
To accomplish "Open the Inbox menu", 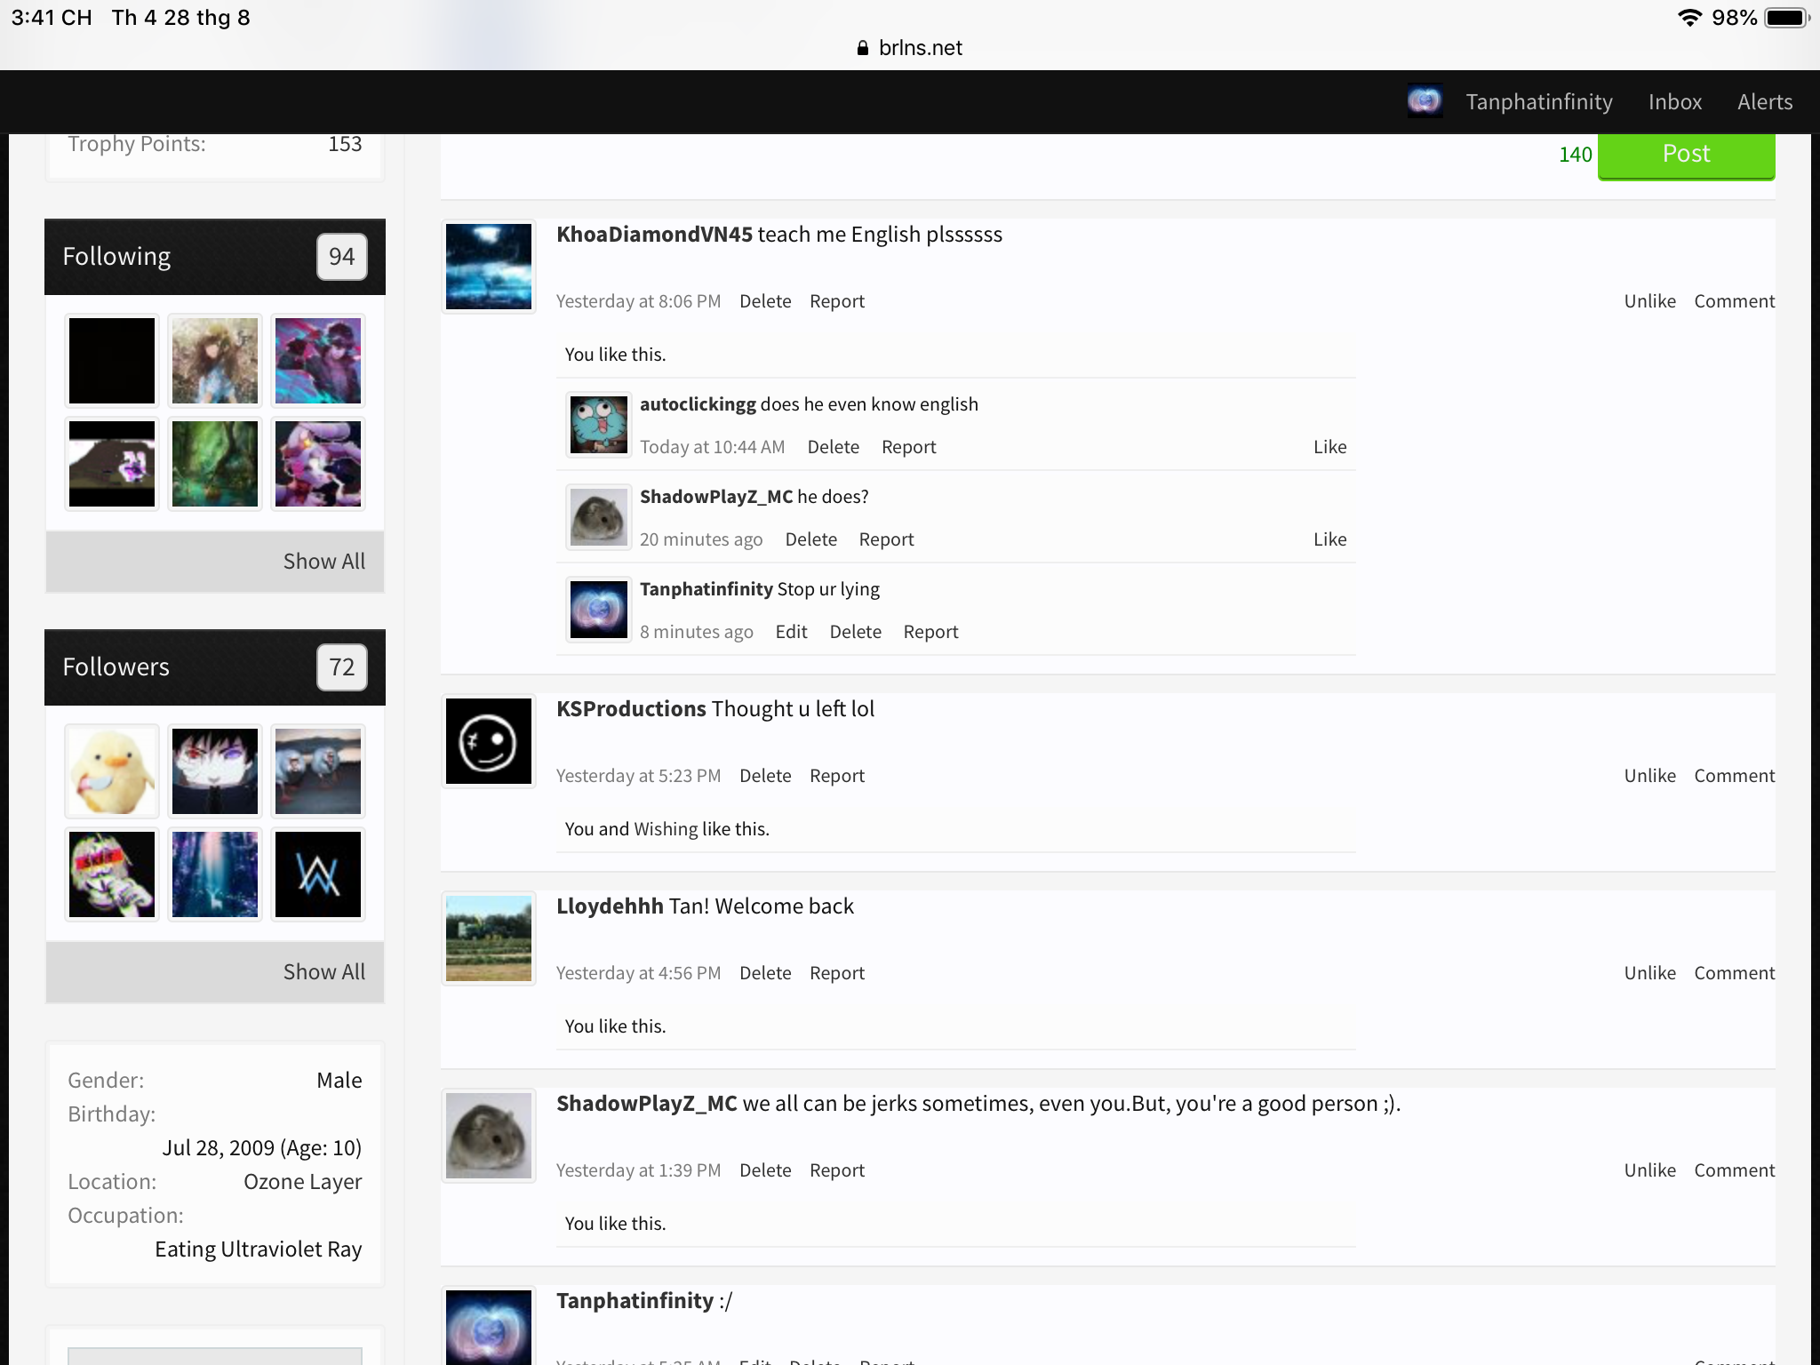I will click(1675, 102).
